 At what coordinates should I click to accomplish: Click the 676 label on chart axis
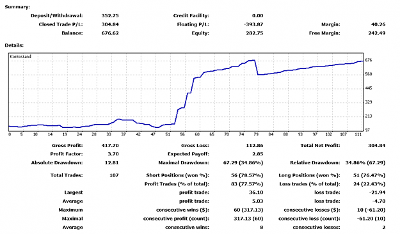(369, 60)
